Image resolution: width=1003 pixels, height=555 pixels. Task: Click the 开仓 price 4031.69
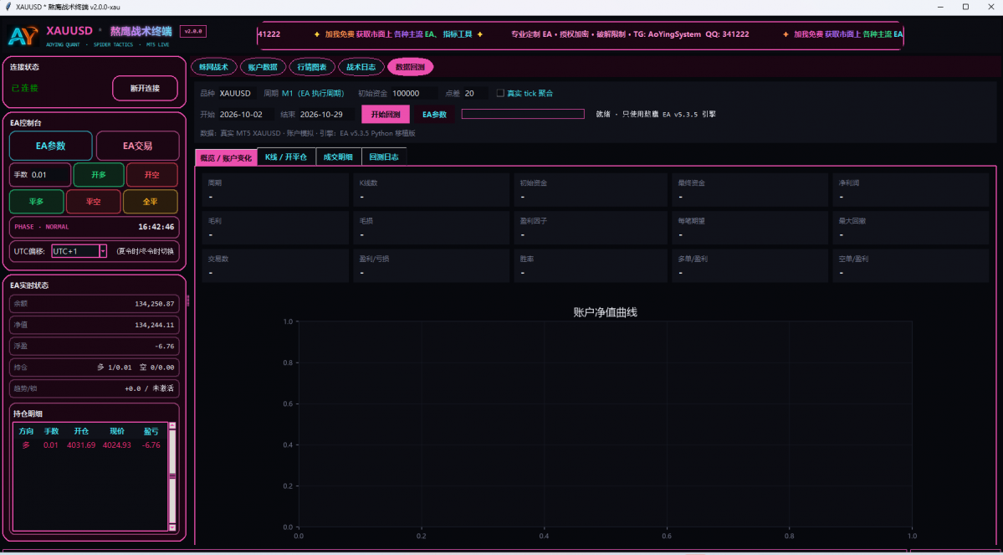(x=81, y=445)
